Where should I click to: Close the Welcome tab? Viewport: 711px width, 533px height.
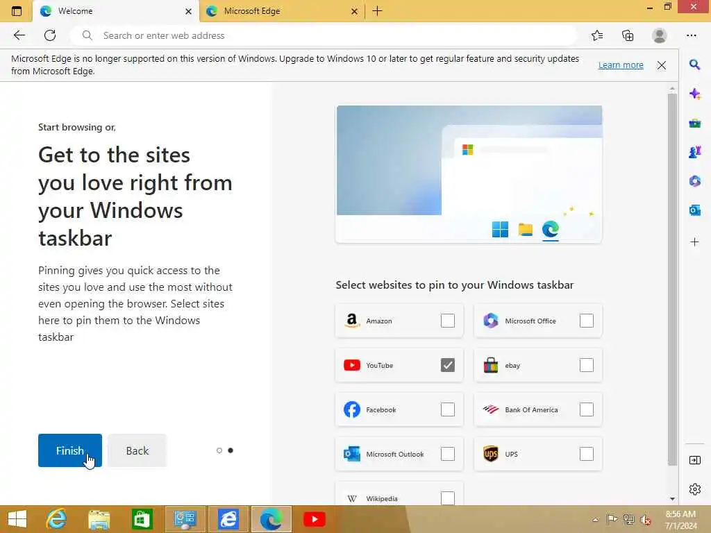pyautogui.click(x=188, y=11)
